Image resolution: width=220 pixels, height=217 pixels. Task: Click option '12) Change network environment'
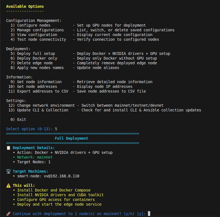coord(42,105)
